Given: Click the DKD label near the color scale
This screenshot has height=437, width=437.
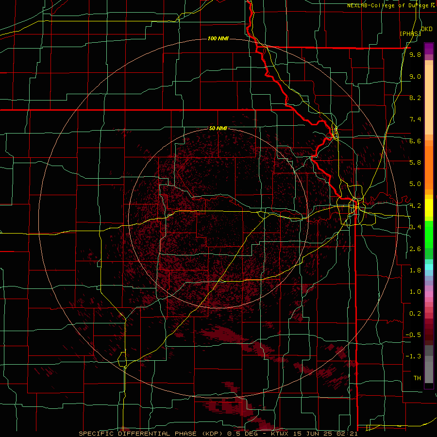Looking at the screenshot, I should [x=427, y=29].
